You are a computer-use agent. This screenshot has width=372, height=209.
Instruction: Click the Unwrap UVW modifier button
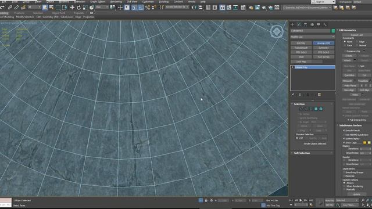pyautogui.click(x=323, y=43)
